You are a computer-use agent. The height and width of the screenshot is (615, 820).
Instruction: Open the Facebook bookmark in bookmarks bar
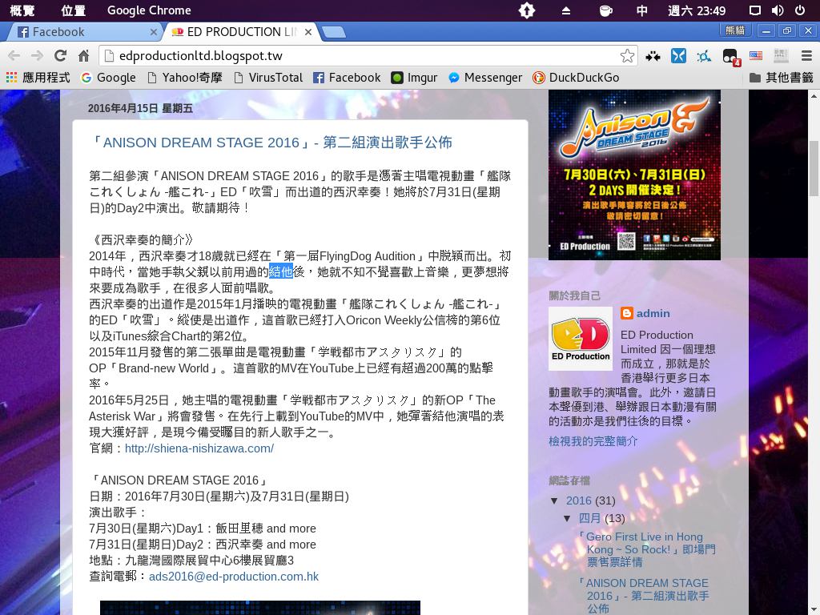coord(348,78)
